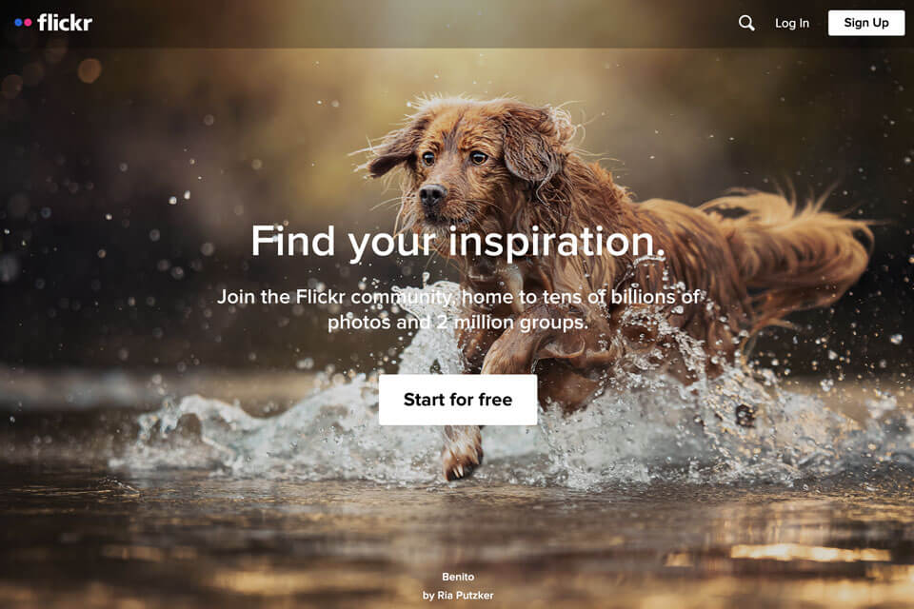Click the reflective water at bottom of photo

pyautogui.click(x=457, y=542)
